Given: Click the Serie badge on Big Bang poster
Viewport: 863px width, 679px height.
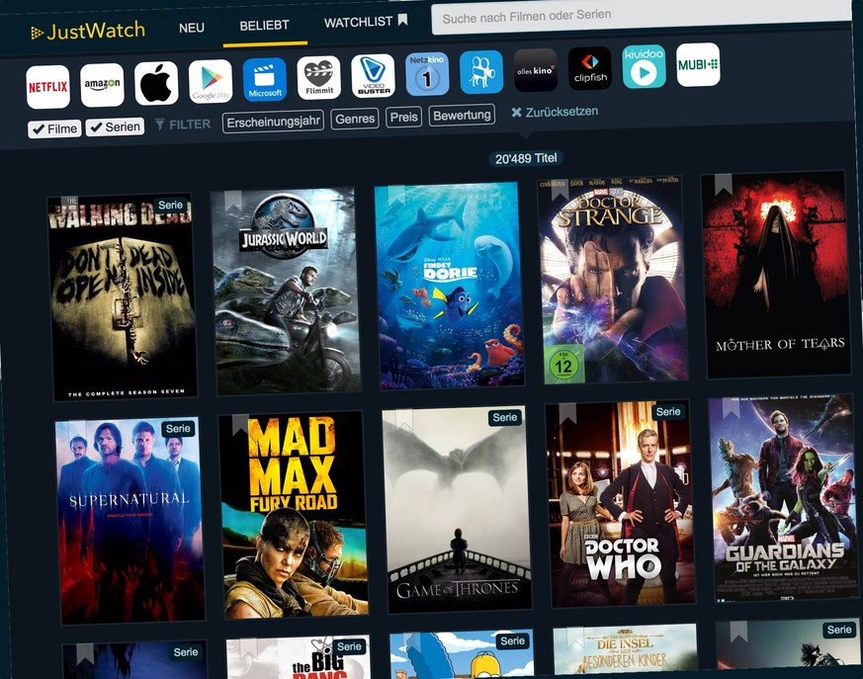Looking at the screenshot, I should point(349,646).
